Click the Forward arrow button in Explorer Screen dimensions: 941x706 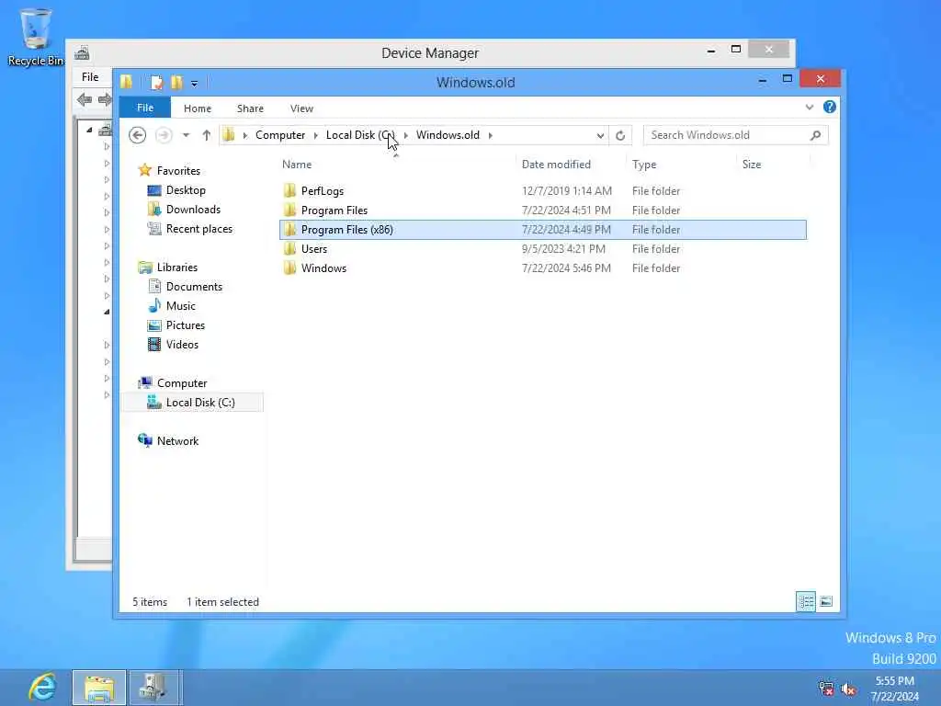[x=164, y=135]
